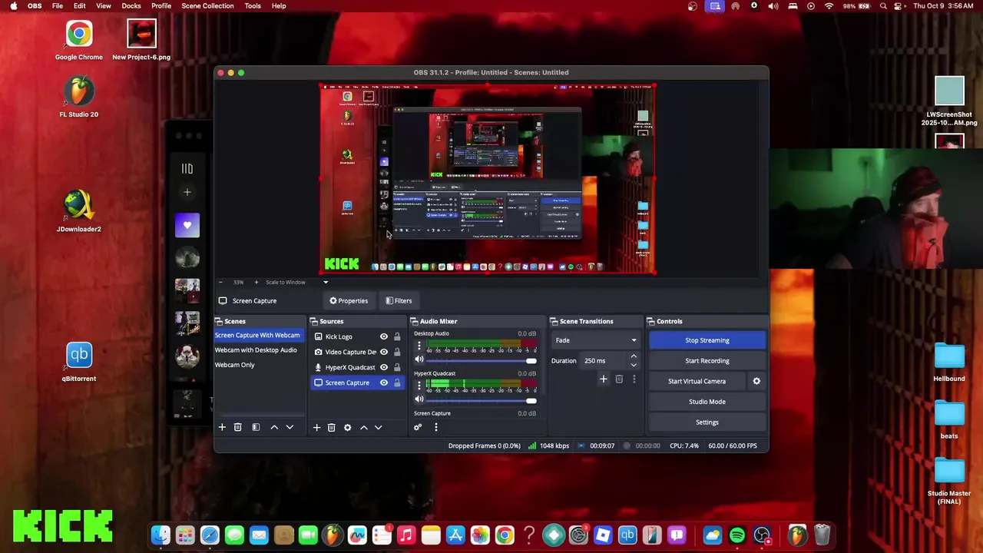
Task: Open Audio Mixer toolbar three-dot menu
Action: [435, 427]
